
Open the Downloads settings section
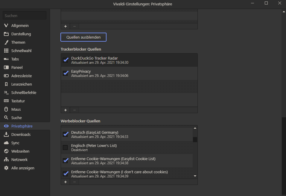21,134
